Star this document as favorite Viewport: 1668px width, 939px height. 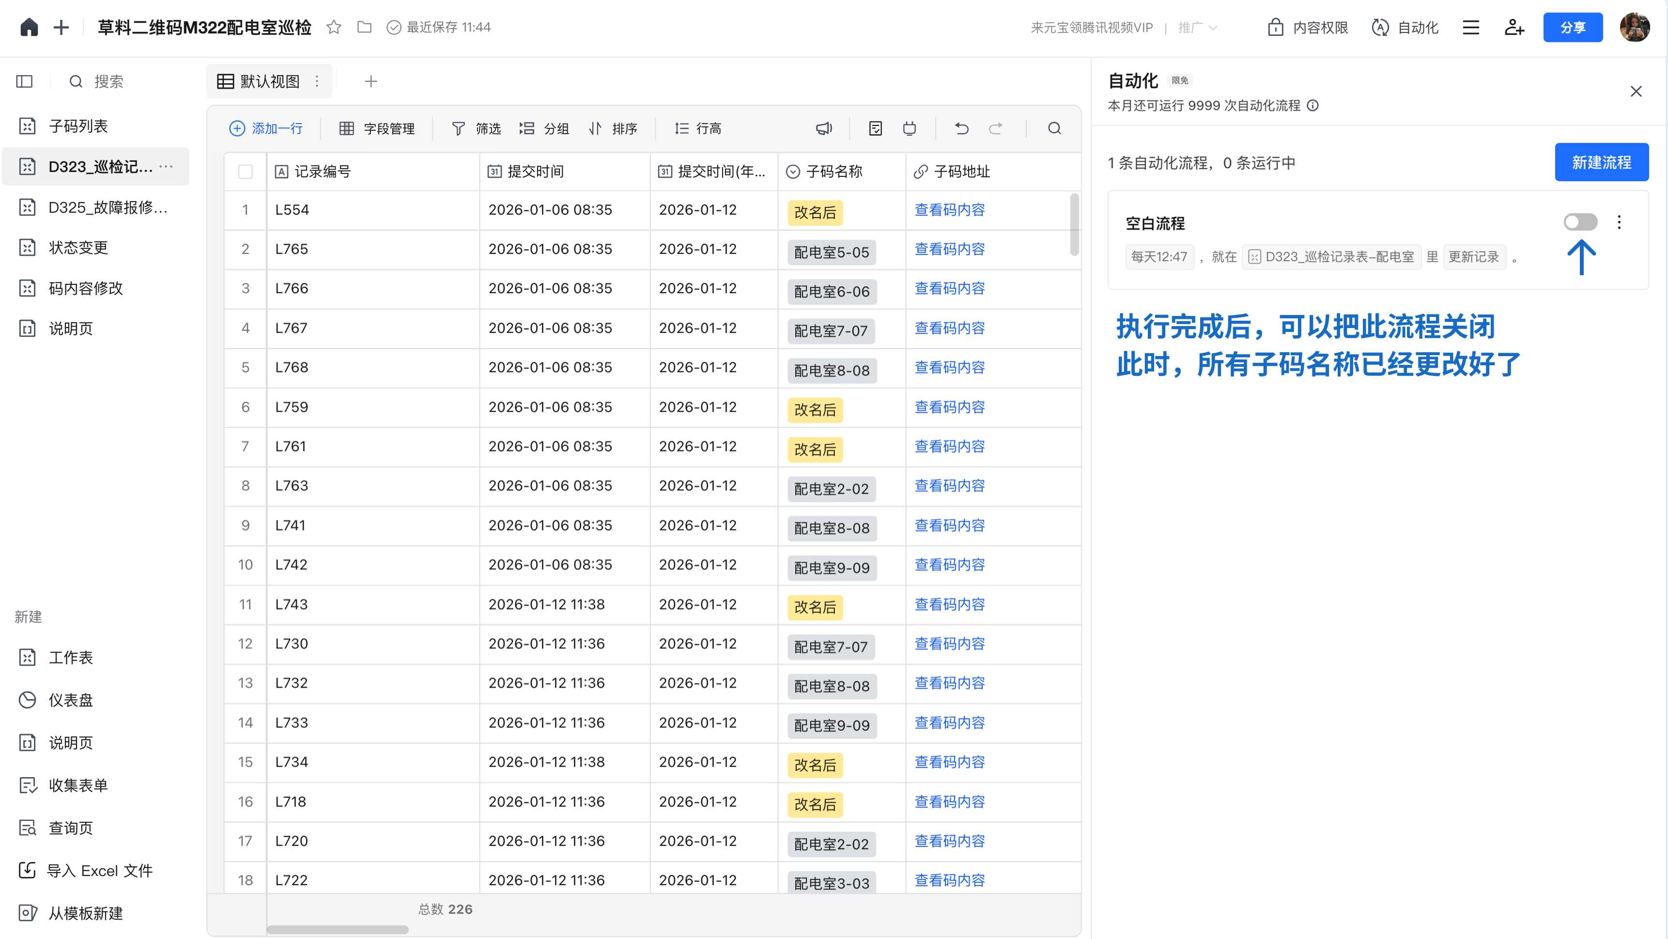pos(334,27)
